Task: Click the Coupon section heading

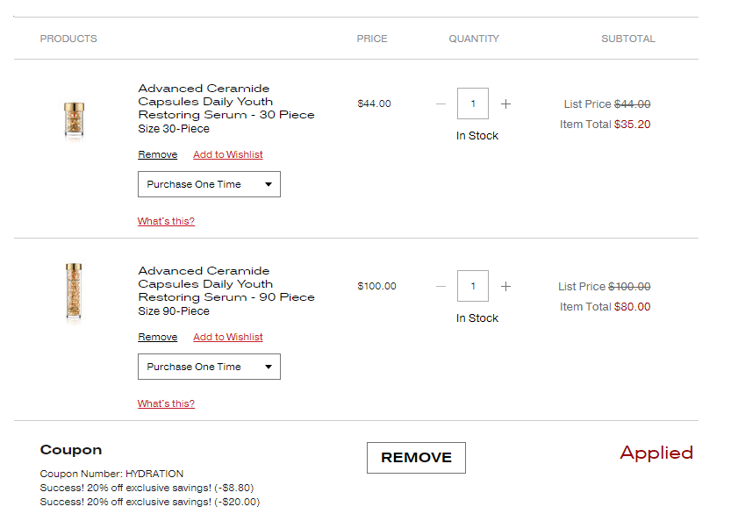Action: pos(70,450)
